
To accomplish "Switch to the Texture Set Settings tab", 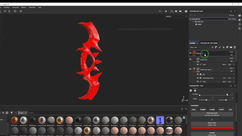I will 209,43.
